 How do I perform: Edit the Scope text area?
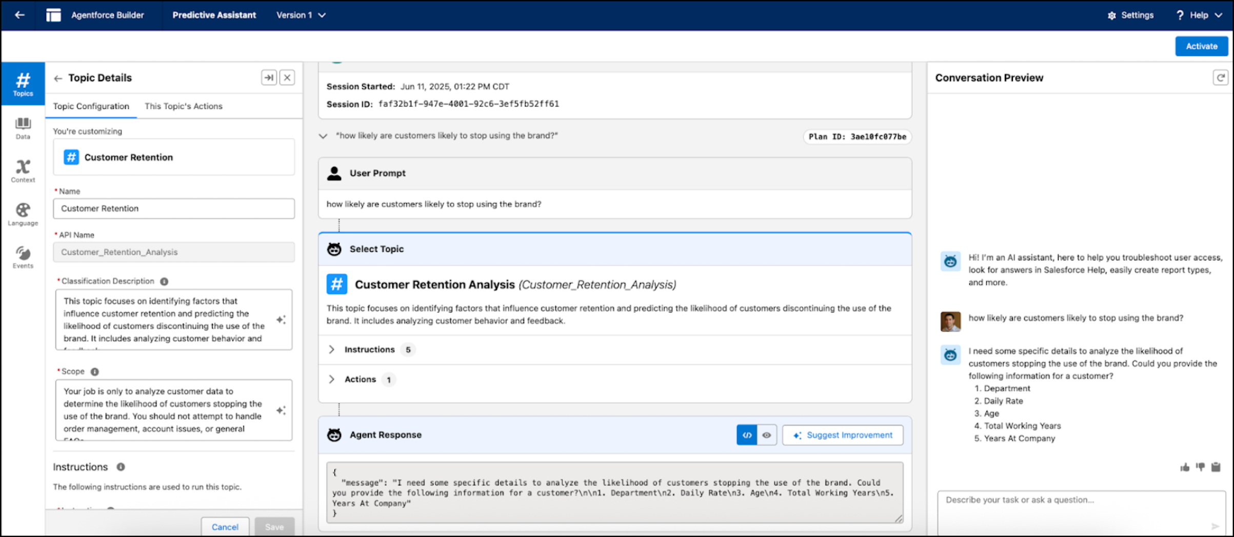point(174,410)
